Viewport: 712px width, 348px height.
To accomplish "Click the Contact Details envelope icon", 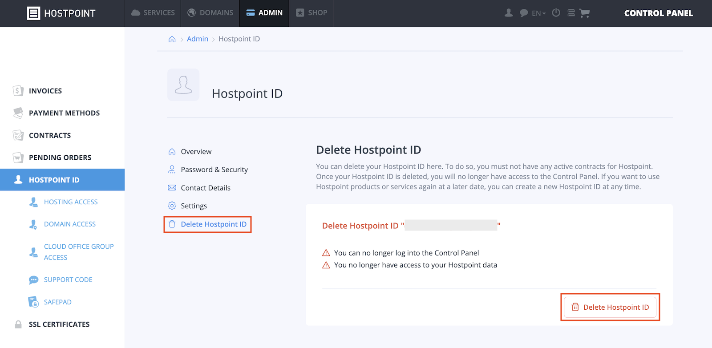I will pos(172,188).
